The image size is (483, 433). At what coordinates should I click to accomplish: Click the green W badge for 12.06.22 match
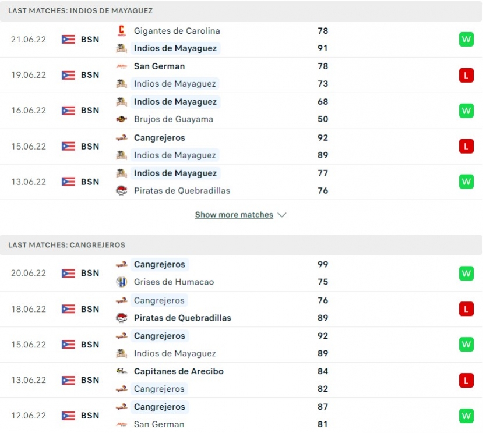point(466,416)
